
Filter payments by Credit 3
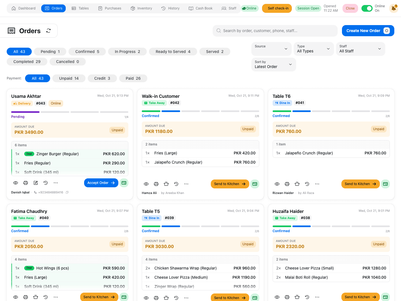[102, 78]
